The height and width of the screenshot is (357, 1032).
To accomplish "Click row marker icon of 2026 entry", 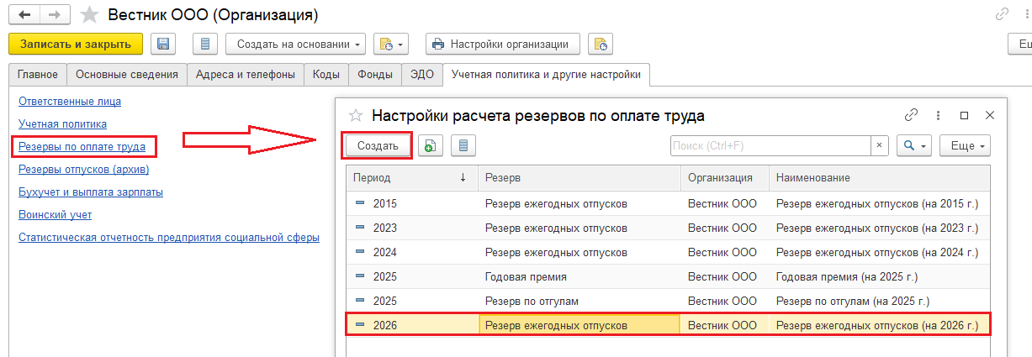I will pyautogui.click(x=360, y=325).
